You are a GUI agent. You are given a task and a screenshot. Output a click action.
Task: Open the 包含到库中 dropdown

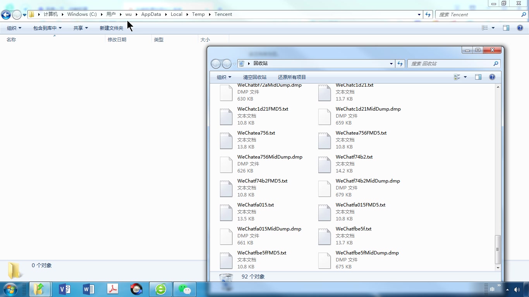(47, 28)
